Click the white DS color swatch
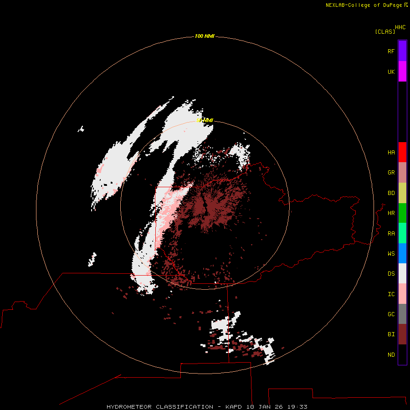This screenshot has width=410, height=410. (402, 273)
